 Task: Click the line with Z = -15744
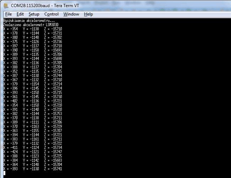pos(33,76)
